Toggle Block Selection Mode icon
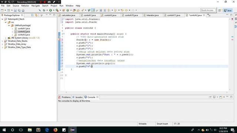The height and width of the screenshot is (133, 237). click(101, 10)
